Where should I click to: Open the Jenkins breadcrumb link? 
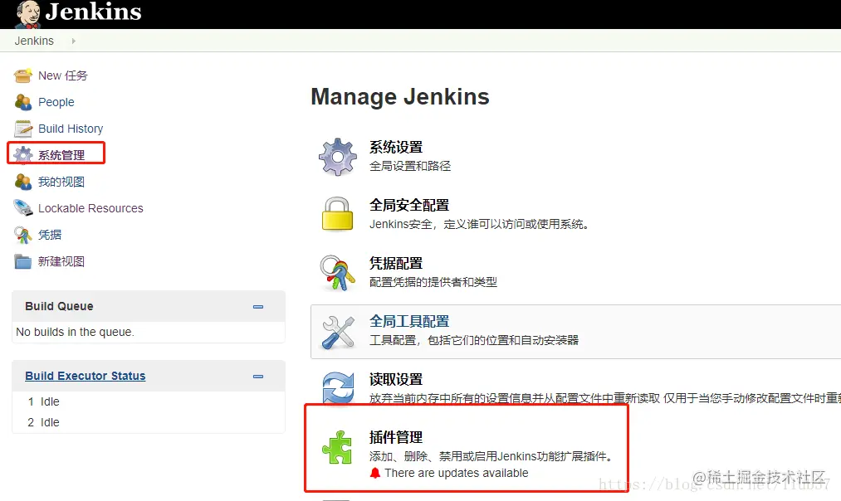coord(34,41)
